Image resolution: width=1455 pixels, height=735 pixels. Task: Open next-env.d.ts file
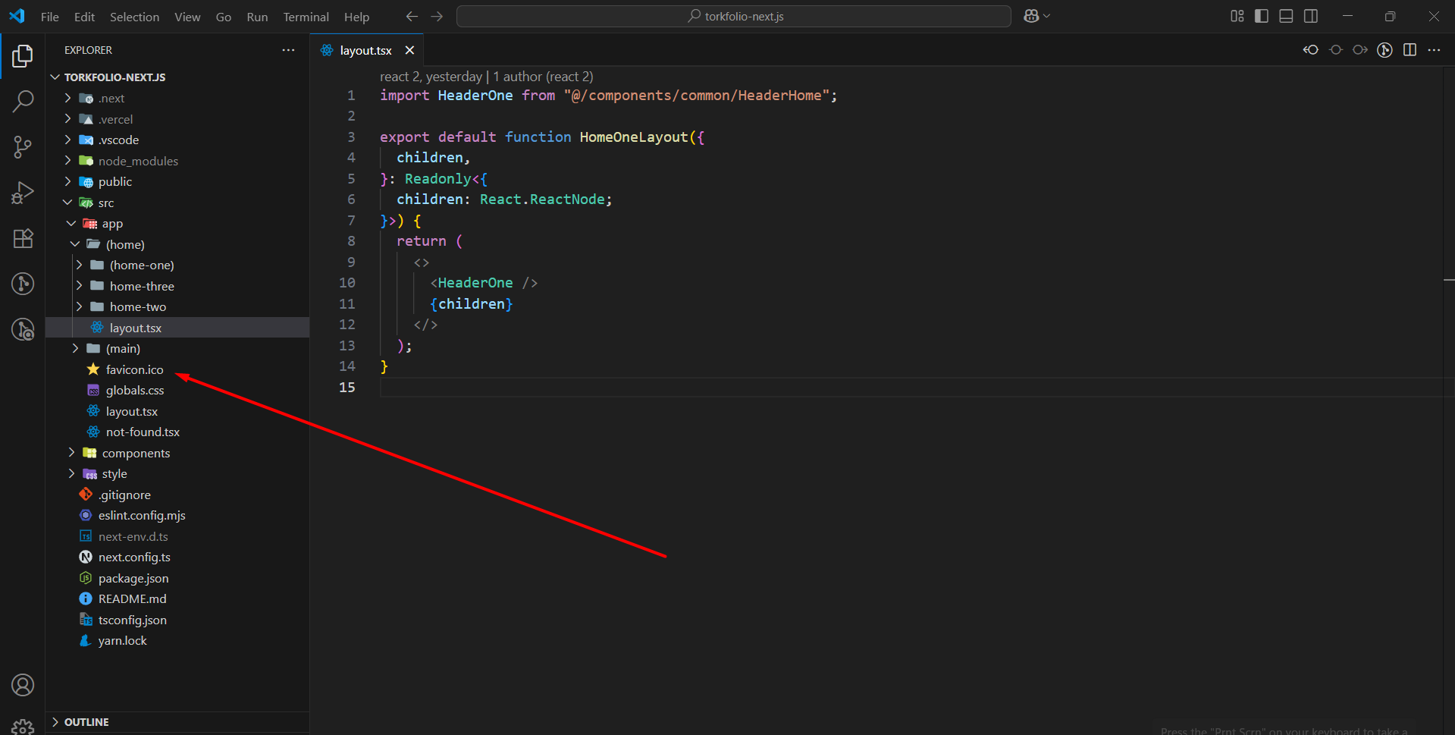pos(177,536)
